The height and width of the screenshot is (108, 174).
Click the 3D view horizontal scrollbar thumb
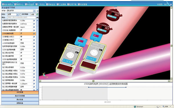click(93, 81)
